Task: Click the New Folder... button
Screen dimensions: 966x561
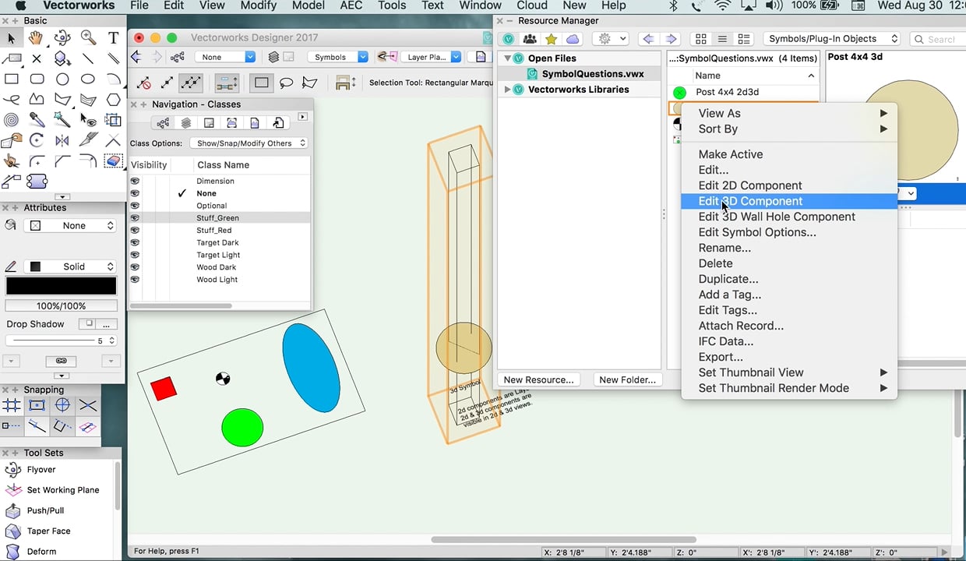Action: [x=627, y=379]
